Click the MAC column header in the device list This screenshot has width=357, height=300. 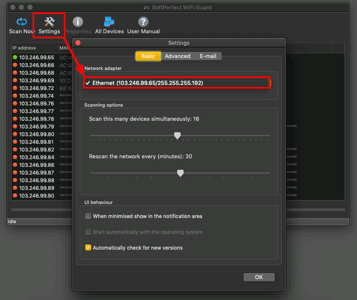65,48
